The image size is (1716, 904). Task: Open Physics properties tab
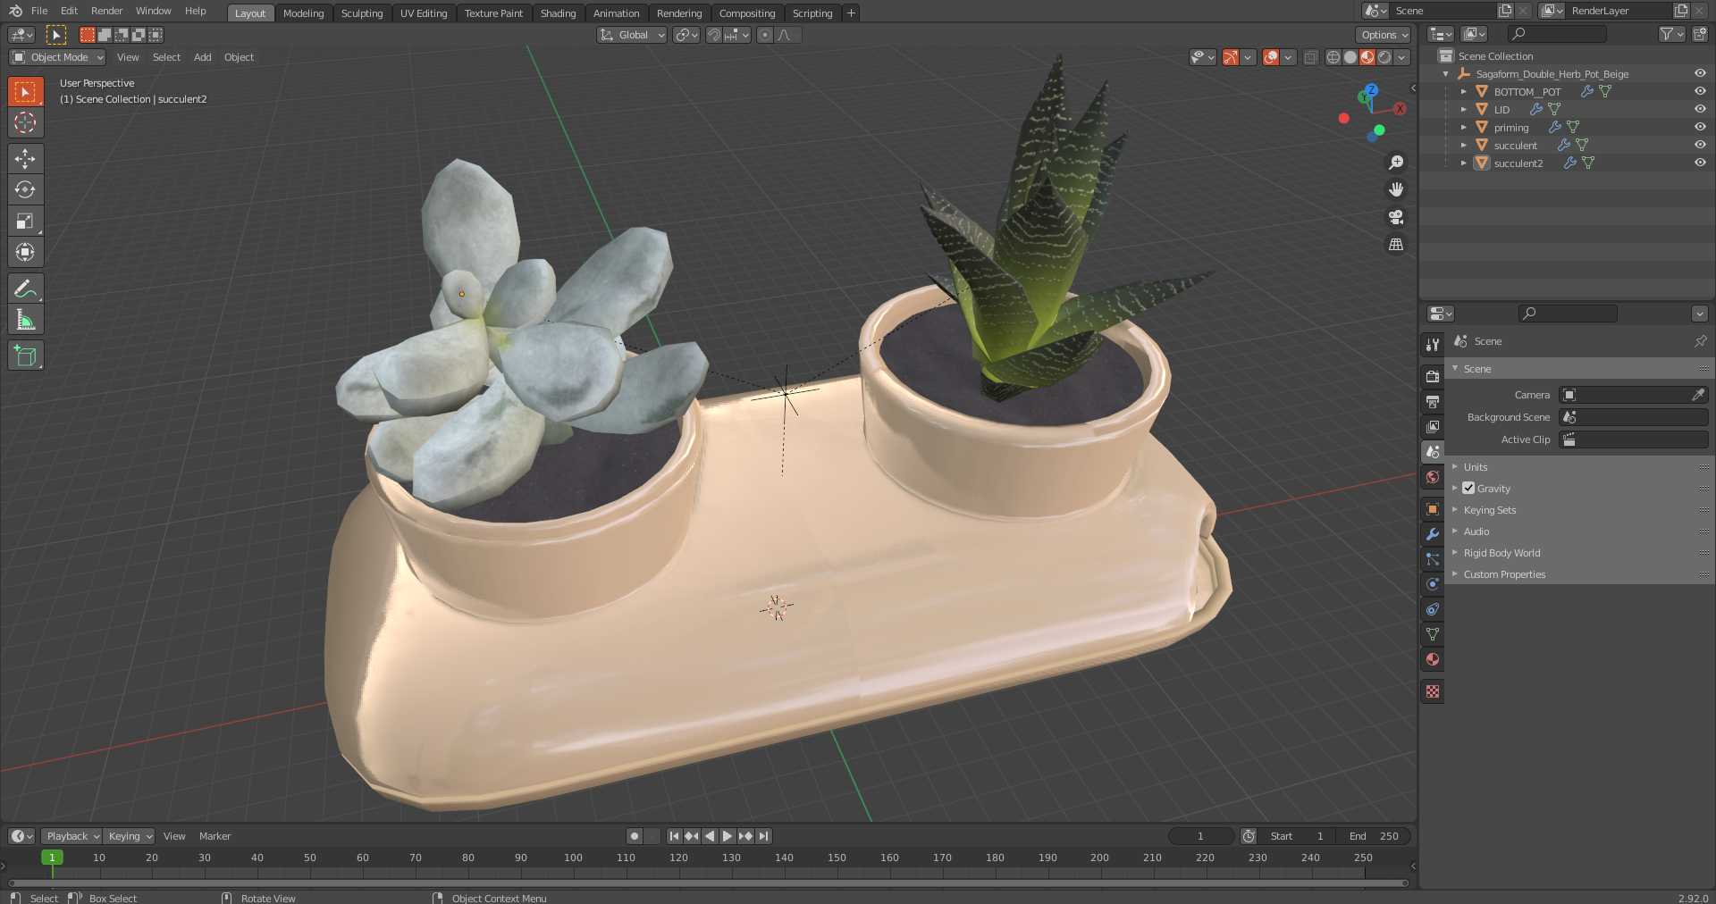pyautogui.click(x=1433, y=584)
